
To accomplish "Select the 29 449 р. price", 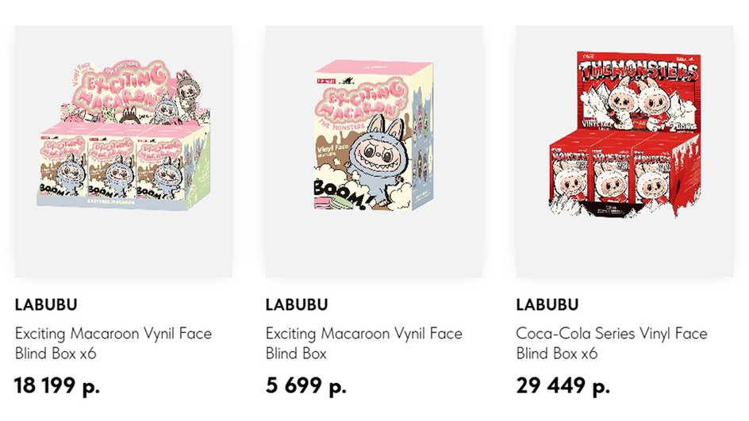I will pyautogui.click(x=563, y=385).
